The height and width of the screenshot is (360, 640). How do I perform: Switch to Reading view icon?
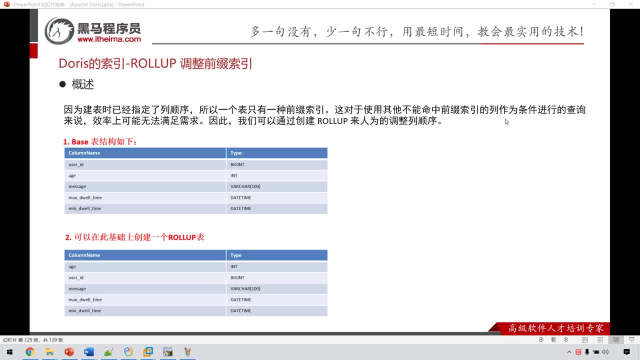[x=616, y=339]
